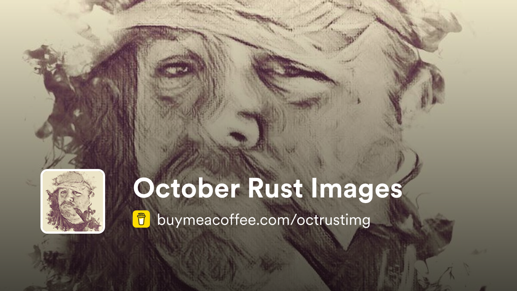Select the October Rust Images title
Viewport: 517px width, 291px height.
click(268, 188)
